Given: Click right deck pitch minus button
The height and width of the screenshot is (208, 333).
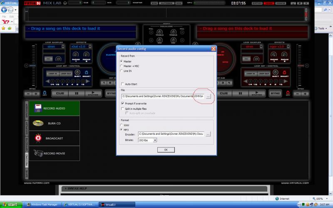Looking at the screenshot, I should pos(297,94).
